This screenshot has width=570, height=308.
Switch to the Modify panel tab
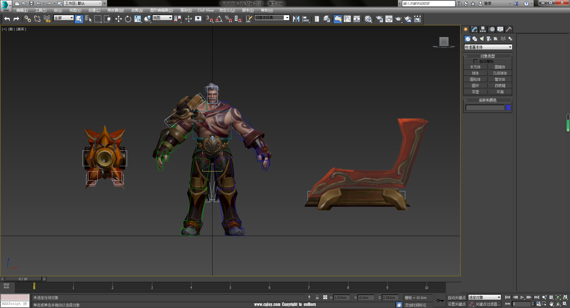click(474, 29)
